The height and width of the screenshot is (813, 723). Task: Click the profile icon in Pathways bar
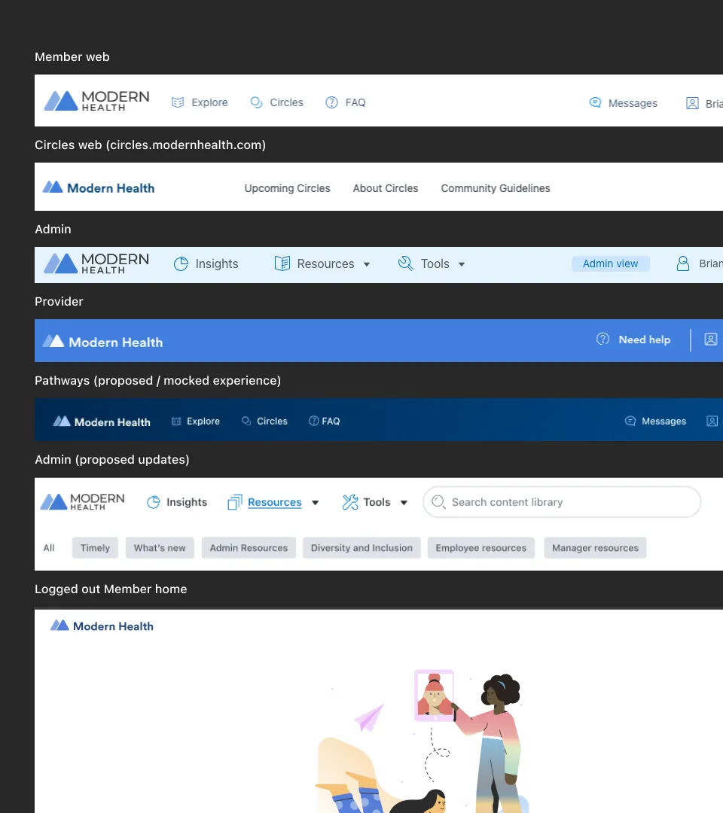[x=712, y=421]
